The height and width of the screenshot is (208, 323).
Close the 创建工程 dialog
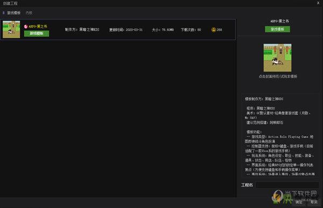point(318,3)
